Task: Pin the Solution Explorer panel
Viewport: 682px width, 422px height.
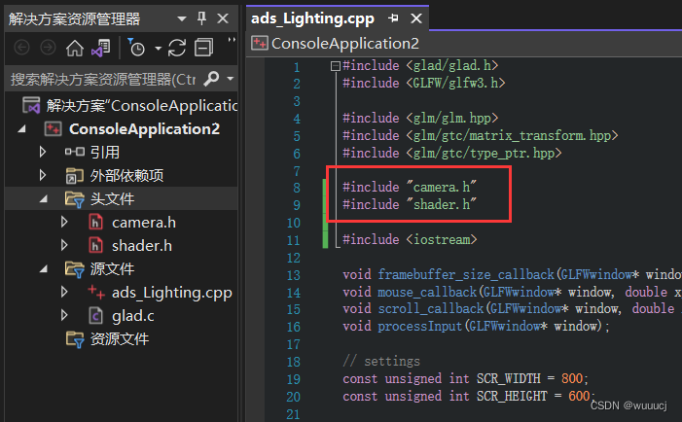Action: point(201,18)
